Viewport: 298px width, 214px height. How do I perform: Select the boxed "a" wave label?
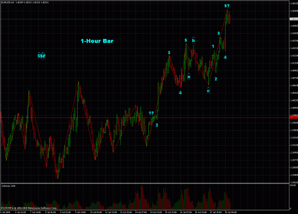[x=189, y=77]
